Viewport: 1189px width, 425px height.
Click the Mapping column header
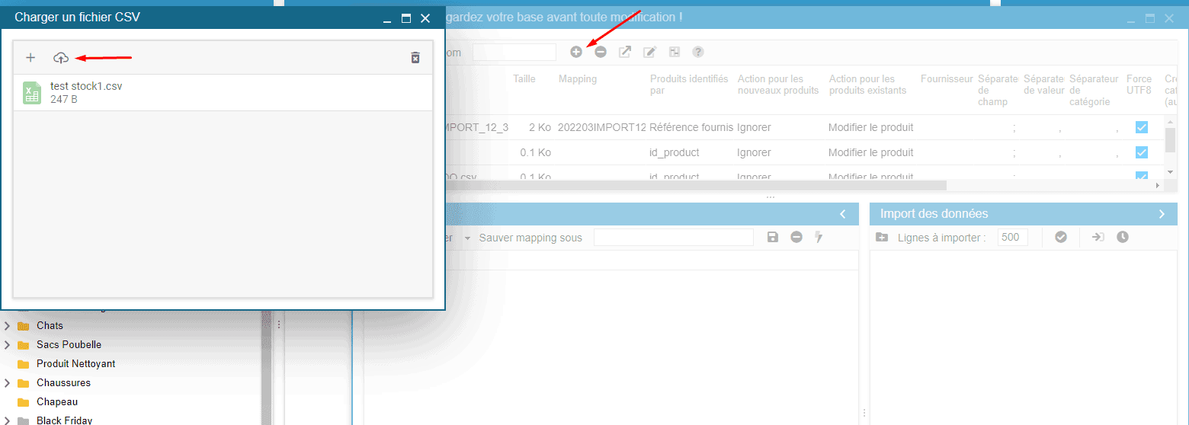[578, 79]
